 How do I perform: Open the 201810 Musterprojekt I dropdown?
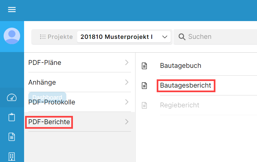124,37
